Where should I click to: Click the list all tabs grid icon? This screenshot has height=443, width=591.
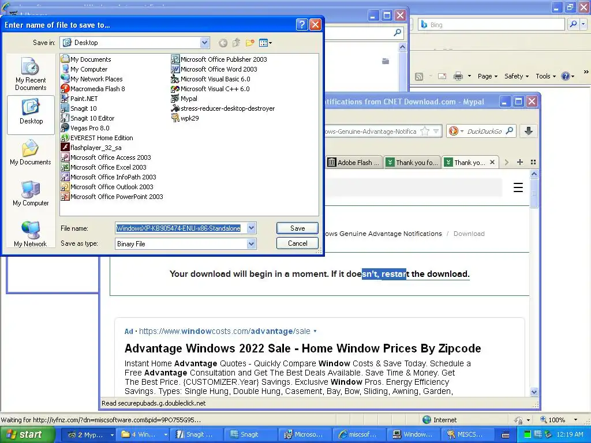(533, 162)
